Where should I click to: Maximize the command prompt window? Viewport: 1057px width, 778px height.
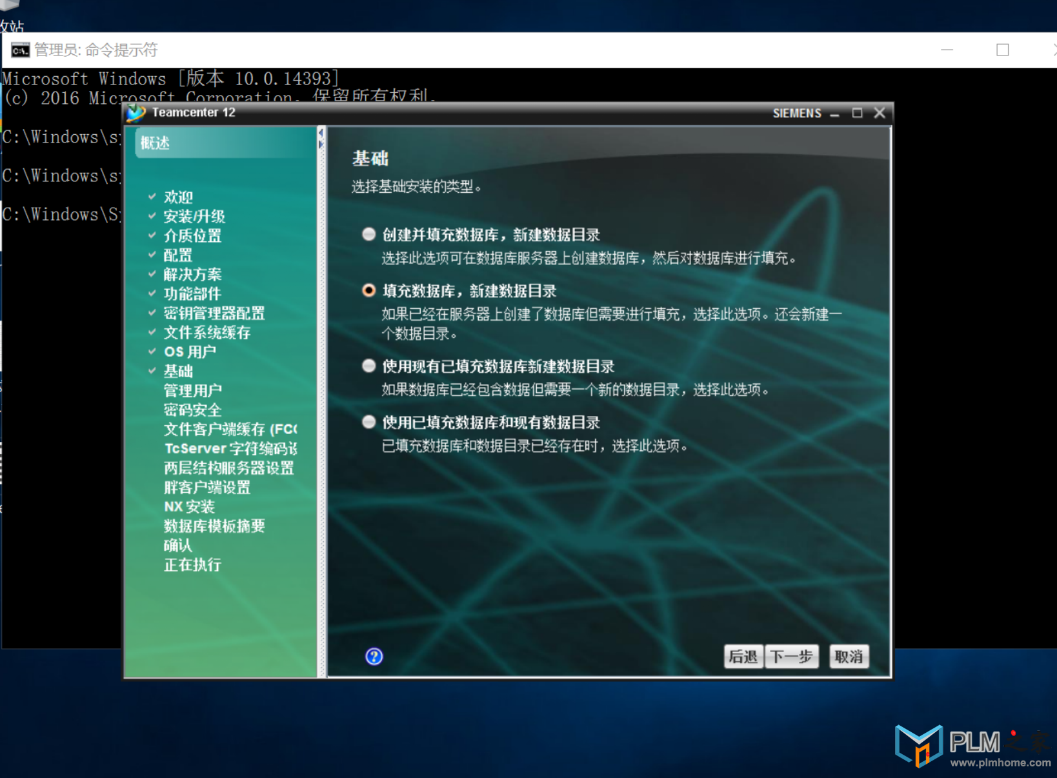(1002, 50)
